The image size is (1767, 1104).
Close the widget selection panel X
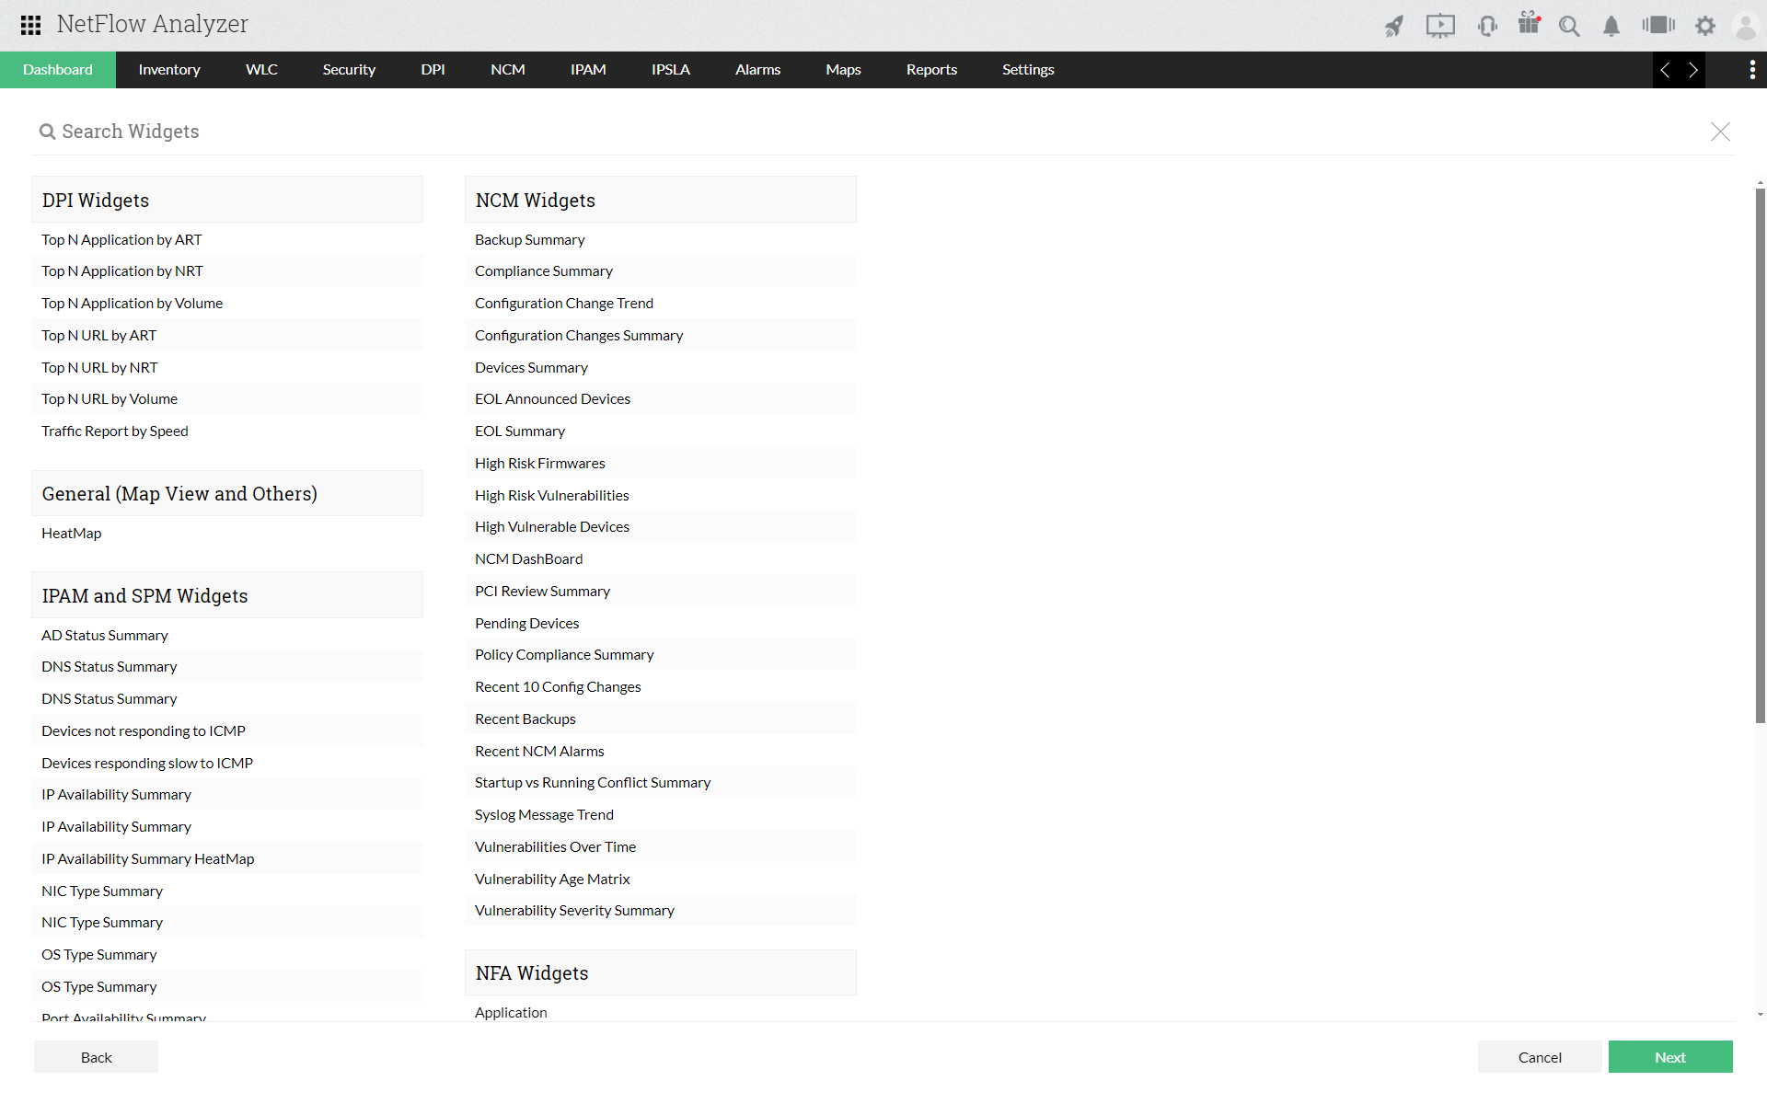[1720, 132]
